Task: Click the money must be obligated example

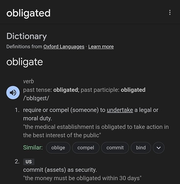Action: pos(82,178)
